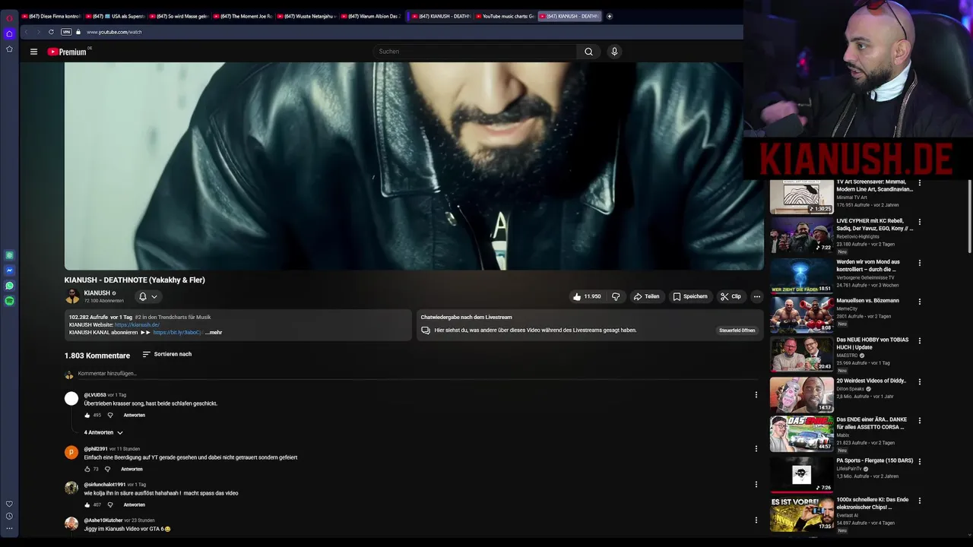Open @Ashe10Kutcher commenter profile name
The image size is (973, 547).
103,520
